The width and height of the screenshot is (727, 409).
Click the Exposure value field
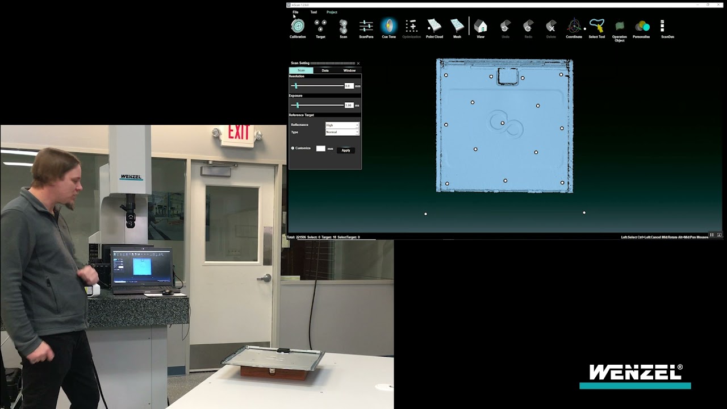coord(349,105)
